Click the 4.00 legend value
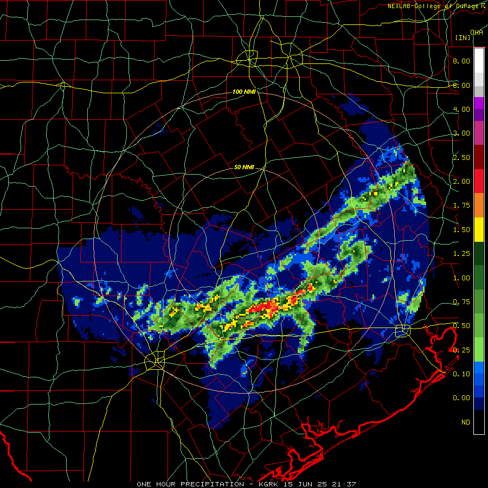This screenshot has width=488, height=488. [x=461, y=109]
